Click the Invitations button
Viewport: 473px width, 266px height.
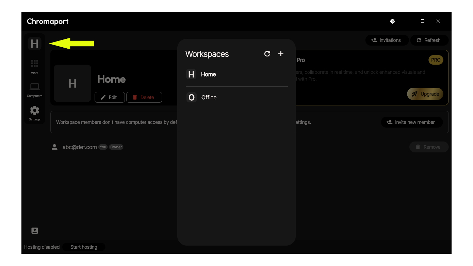(x=386, y=40)
